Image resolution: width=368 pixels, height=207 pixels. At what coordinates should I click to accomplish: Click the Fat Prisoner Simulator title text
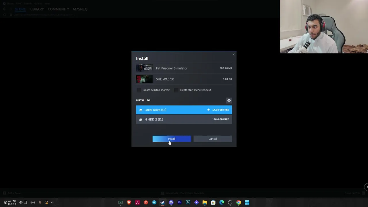[x=172, y=68]
